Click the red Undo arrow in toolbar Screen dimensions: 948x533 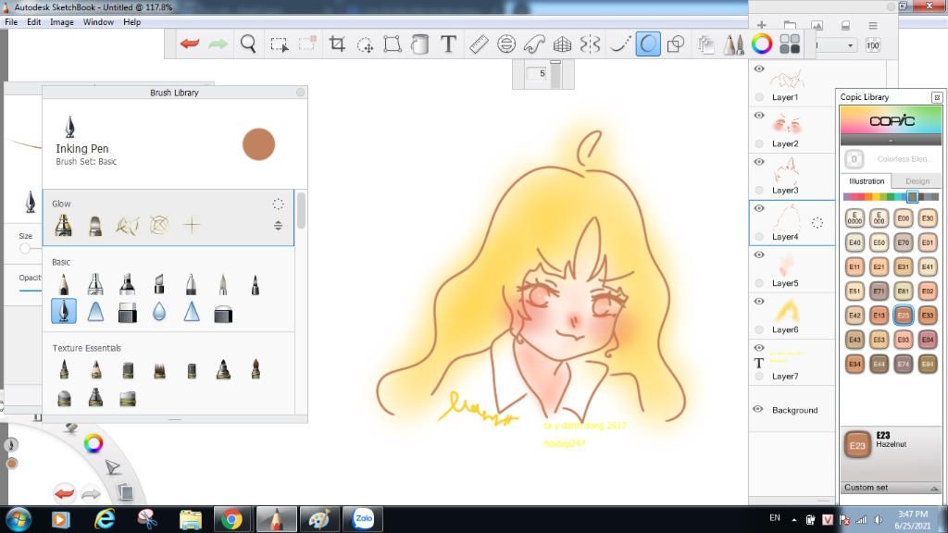click(x=190, y=43)
